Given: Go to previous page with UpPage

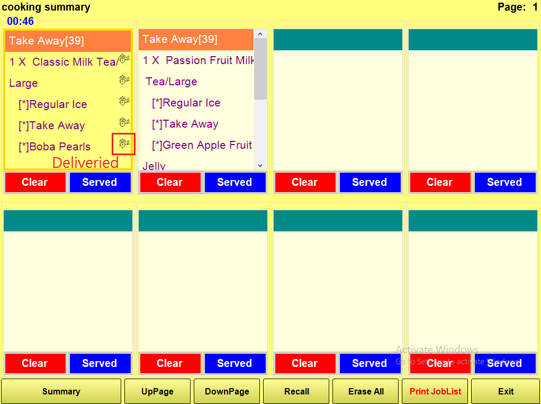Looking at the screenshot, I should [157, 391].
